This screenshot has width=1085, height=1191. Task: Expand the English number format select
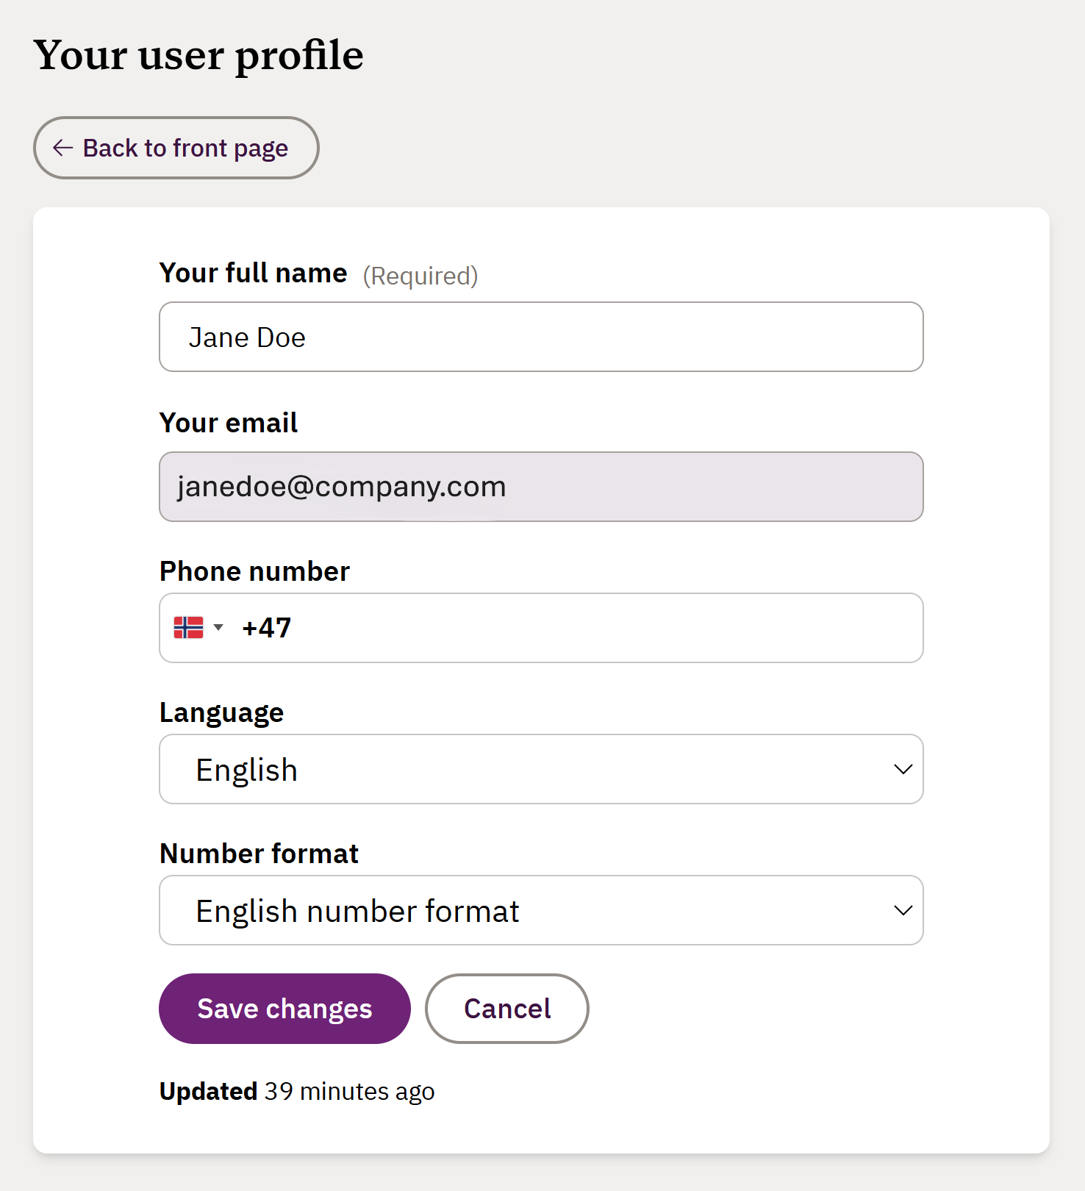pos(515,910)
